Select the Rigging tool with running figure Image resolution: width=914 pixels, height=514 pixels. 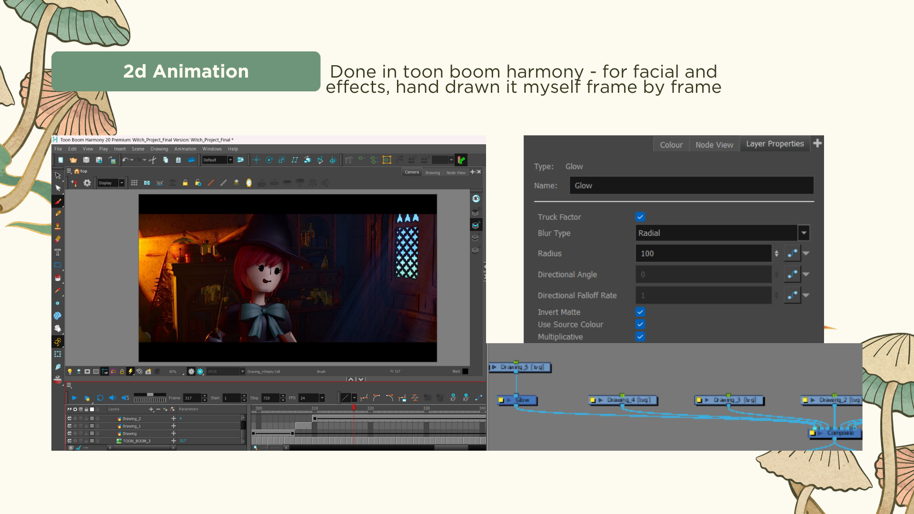(x=58, y=342)
